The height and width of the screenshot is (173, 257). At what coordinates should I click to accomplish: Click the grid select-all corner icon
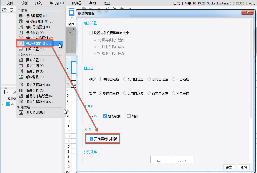(67, 59)
